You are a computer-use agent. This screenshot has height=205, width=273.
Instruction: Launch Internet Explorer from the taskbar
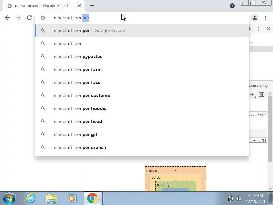(30, 199)
